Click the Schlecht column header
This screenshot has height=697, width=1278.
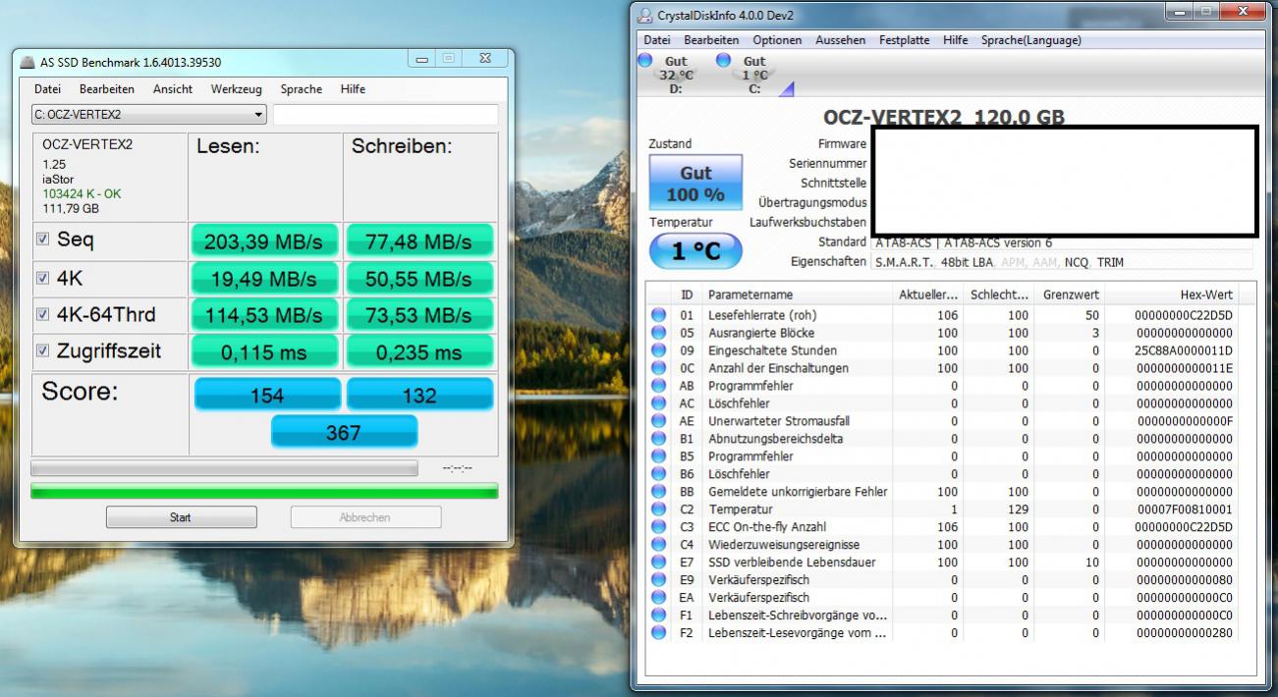999,295
